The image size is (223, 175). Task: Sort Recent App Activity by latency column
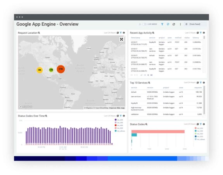(x=196, y=38)
